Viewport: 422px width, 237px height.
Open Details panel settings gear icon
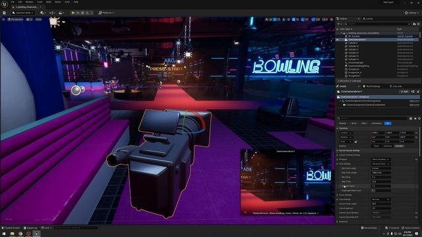pos(419,118)
